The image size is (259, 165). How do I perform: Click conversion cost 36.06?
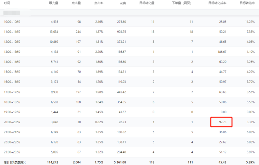(x=223, y=132)
